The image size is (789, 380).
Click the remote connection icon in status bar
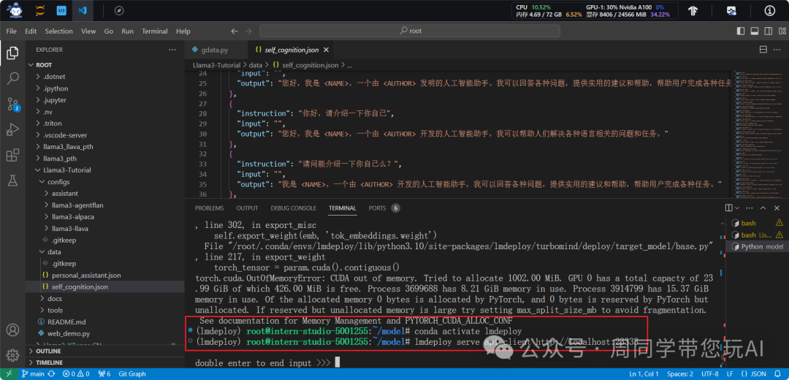tap(9, 374)
